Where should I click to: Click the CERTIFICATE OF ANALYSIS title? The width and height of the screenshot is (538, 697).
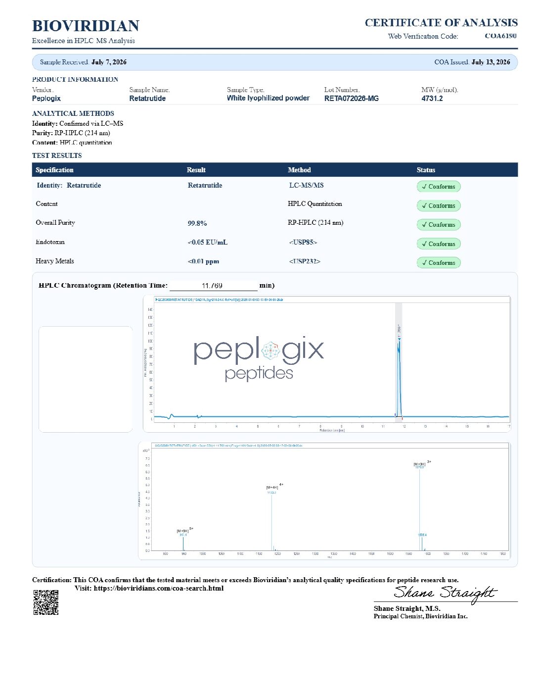[x=441, y=23]
